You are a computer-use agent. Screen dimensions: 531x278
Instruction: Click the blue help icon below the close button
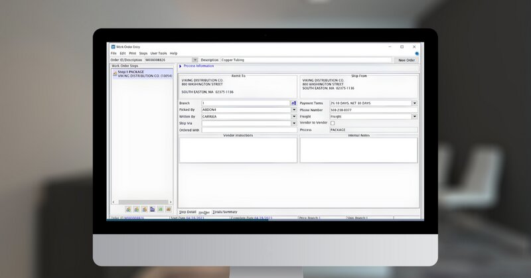(x=417, y=54)
